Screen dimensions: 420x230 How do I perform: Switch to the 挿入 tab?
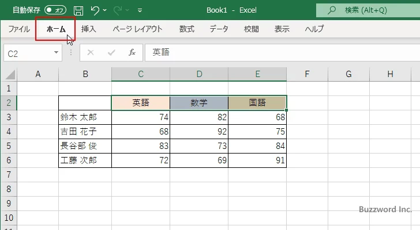click(89, 29)
